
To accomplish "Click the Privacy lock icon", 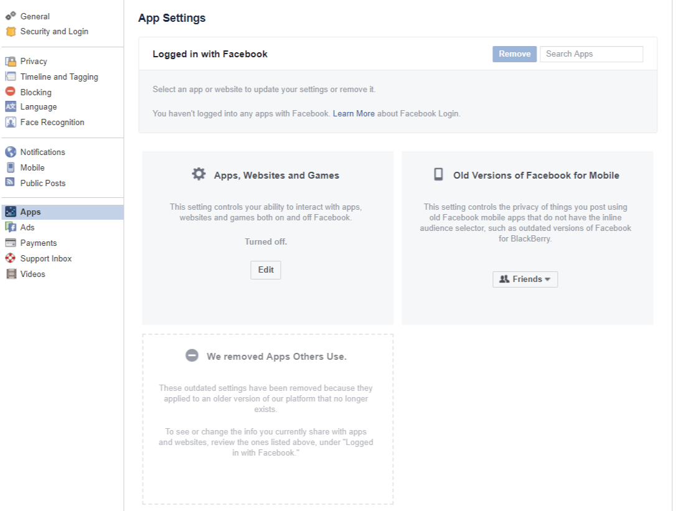I will [x=11, y=61].
